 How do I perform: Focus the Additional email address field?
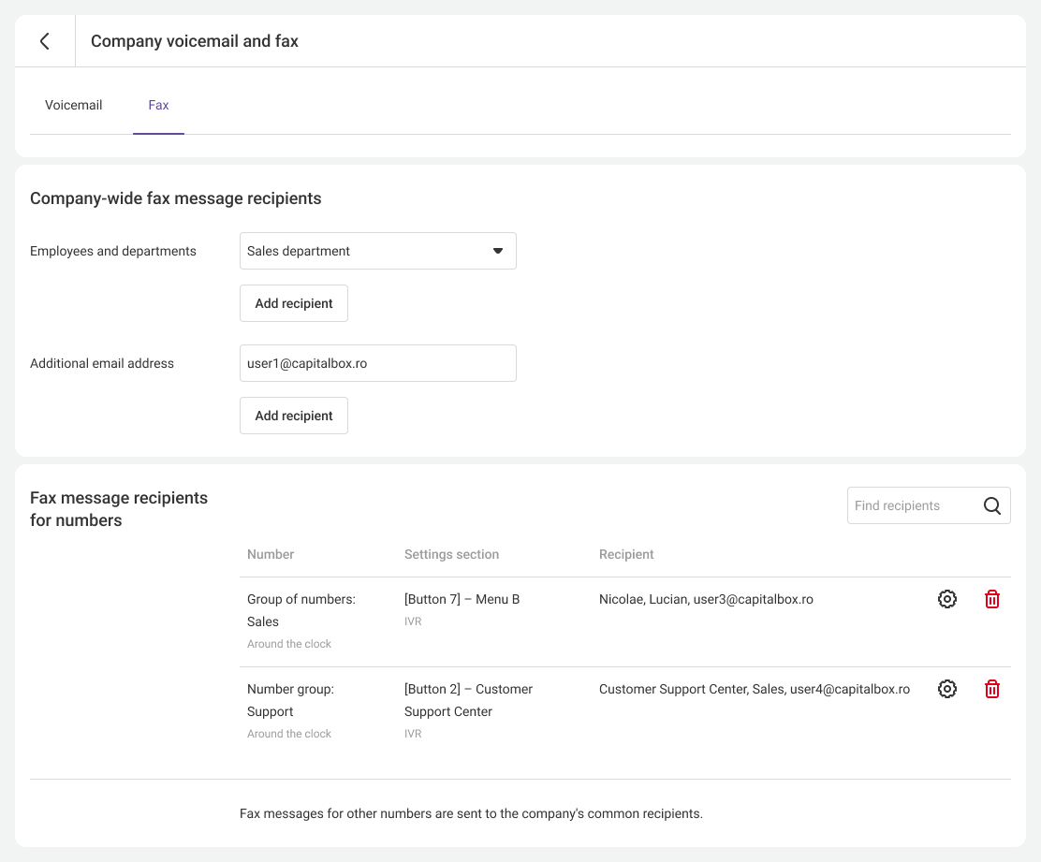377,363
